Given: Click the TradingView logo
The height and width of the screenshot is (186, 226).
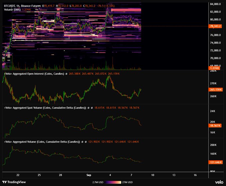Looking at the screenshot, I should [14, 182].
